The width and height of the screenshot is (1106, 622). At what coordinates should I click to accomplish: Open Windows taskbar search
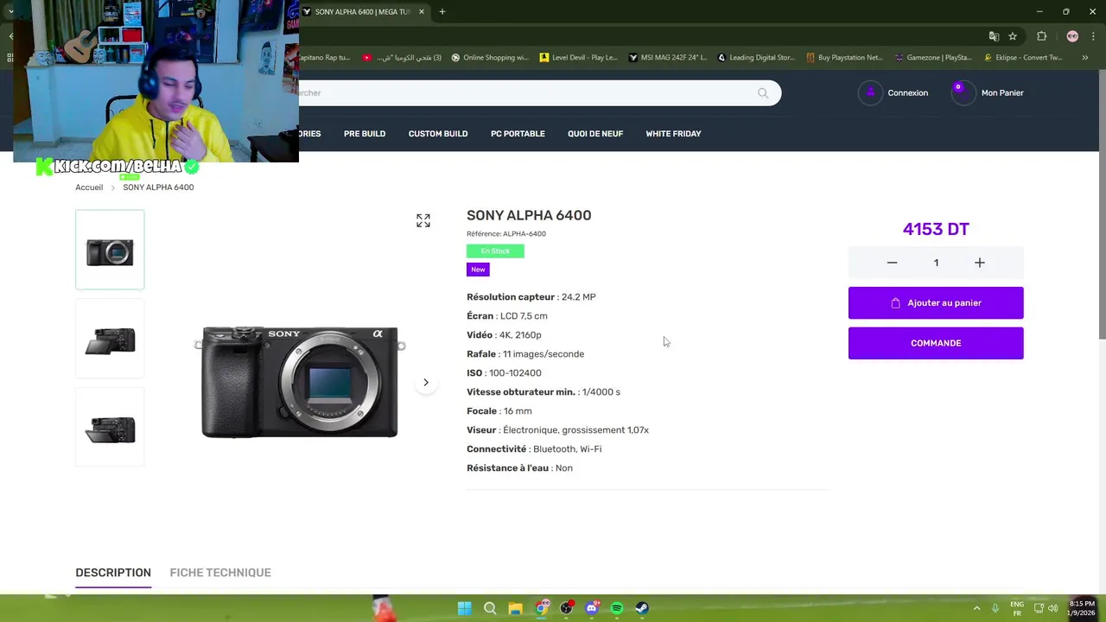click(x=490, y=608)
